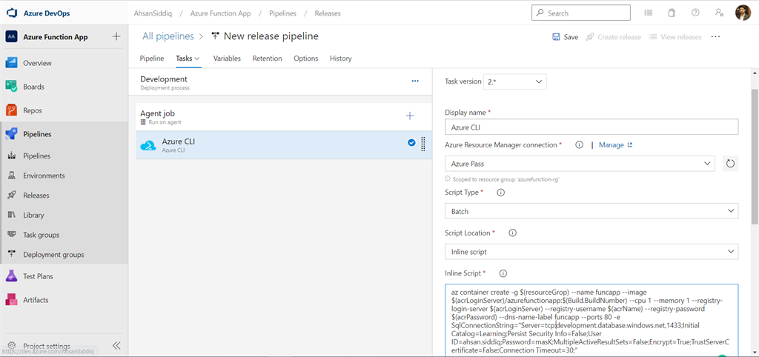
Task: Open the User settings icon
Action: (719, 13)
